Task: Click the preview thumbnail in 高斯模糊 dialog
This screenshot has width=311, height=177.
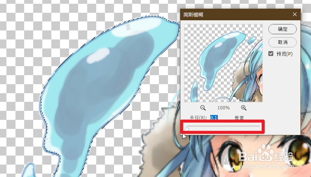Action: [x=223, y=63]
